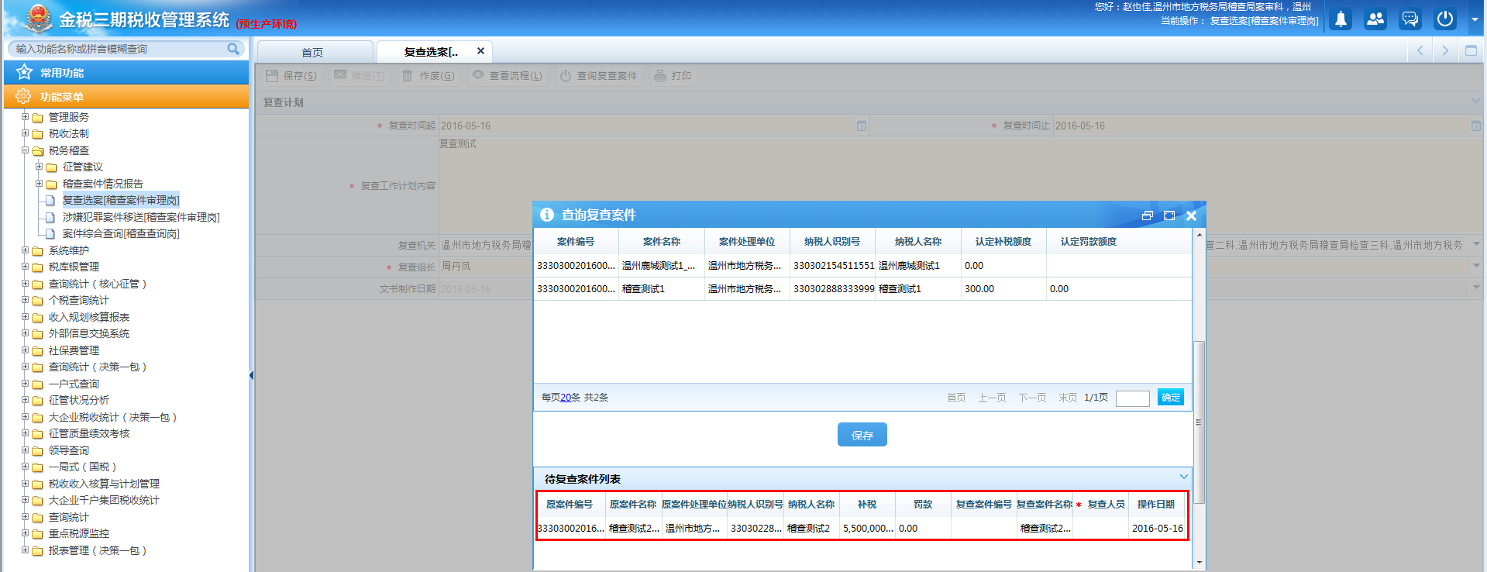The height and width of the screenshot is (572, 1487).
Task: Click page size link 20
Action: coord(566,398)
